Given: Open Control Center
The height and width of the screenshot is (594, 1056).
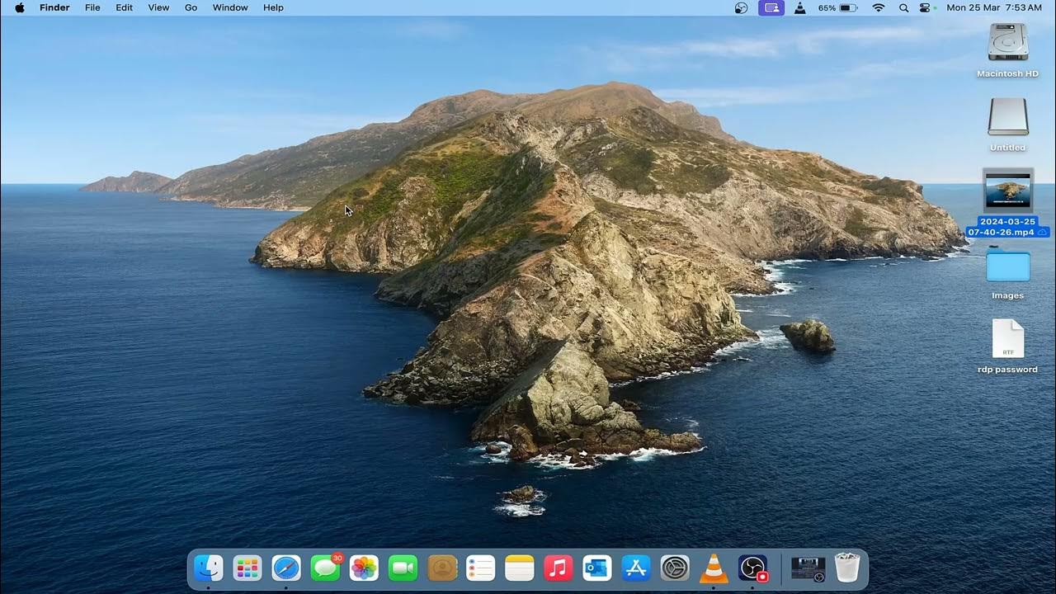Looking at the screenshot, I should click(x=925, y=7).
